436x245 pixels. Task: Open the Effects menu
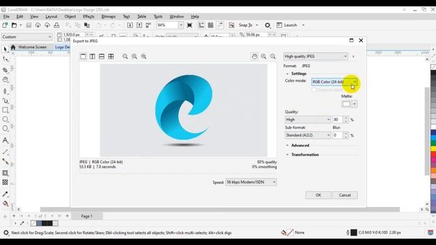pos(89,16)
